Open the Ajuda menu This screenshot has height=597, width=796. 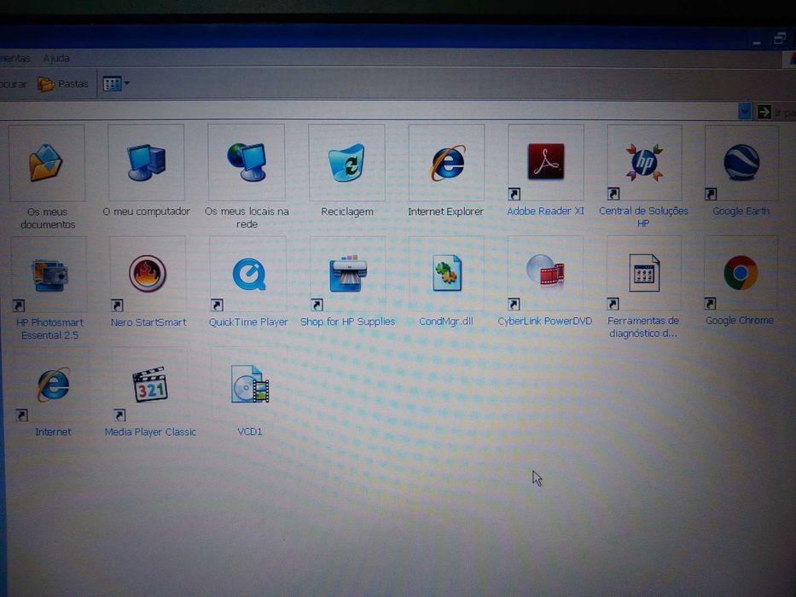coord(56,58)
